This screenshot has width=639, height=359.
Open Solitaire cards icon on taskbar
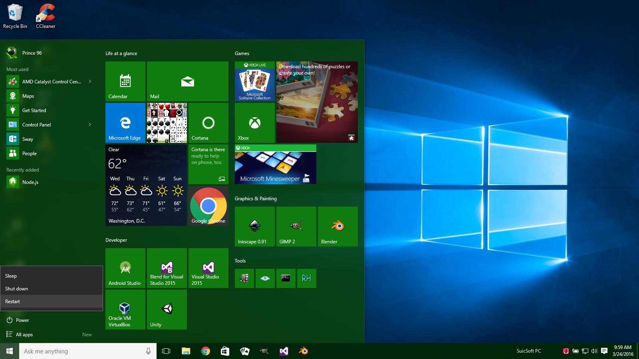(x=244, y=351)
